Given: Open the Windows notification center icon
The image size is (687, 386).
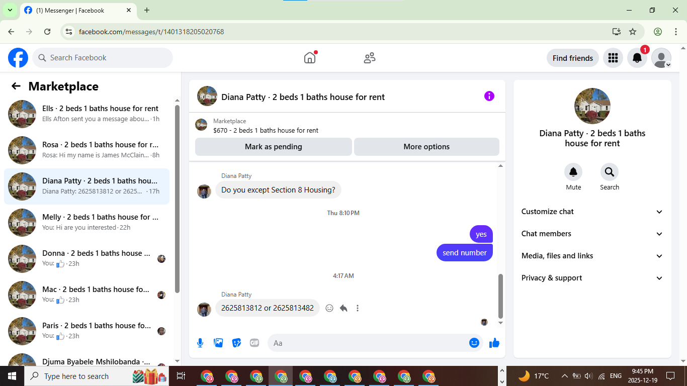Looking at the screenshot, I should tap(670, 376).
